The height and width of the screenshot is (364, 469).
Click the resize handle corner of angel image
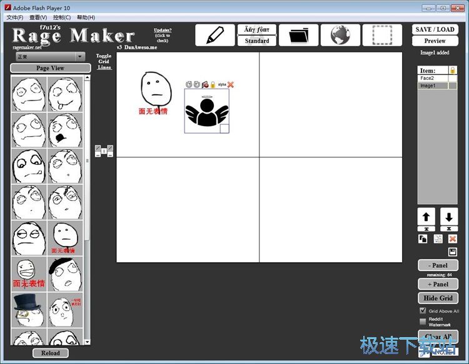[x=224, y=129]
